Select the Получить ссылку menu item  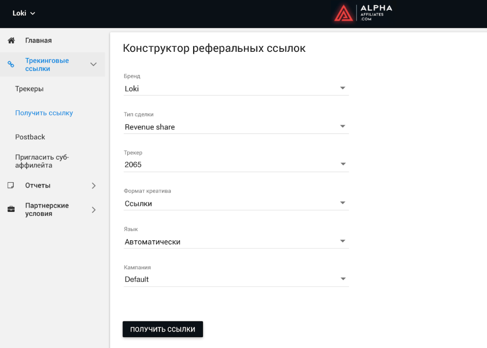click(44, 113)
